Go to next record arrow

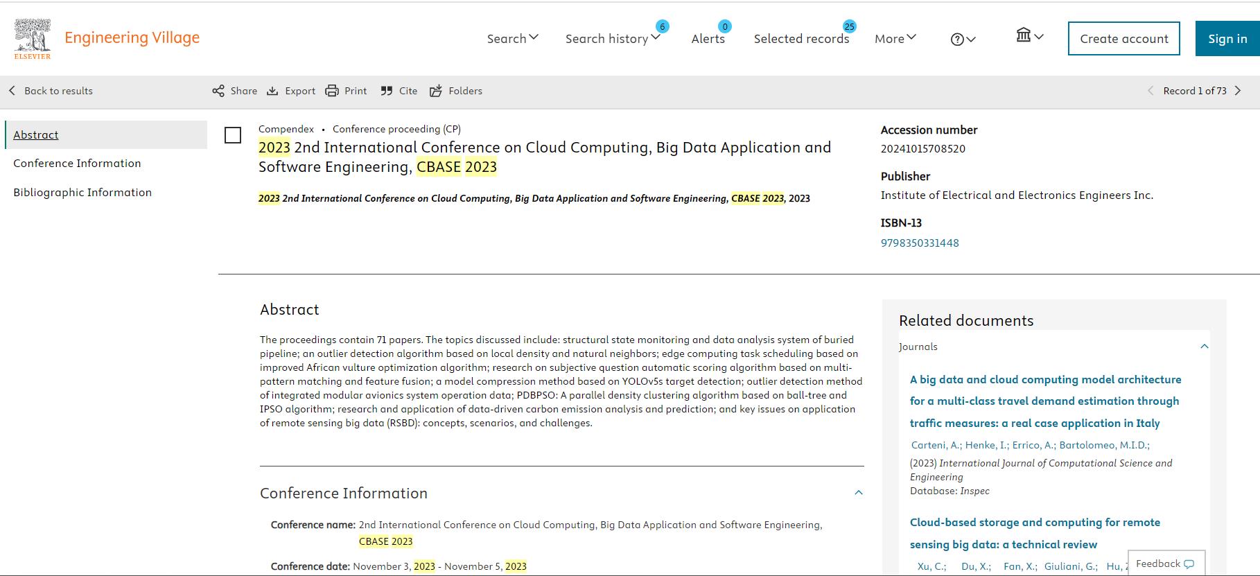click(x=1238, y=91)
